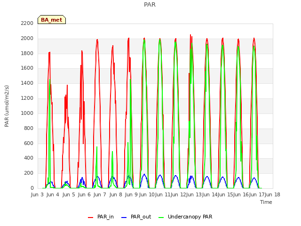Click the 2200 y-axis tick label
Image resolution: width=301 pixels, height=226 pixels.
click(x=27, y=23)
